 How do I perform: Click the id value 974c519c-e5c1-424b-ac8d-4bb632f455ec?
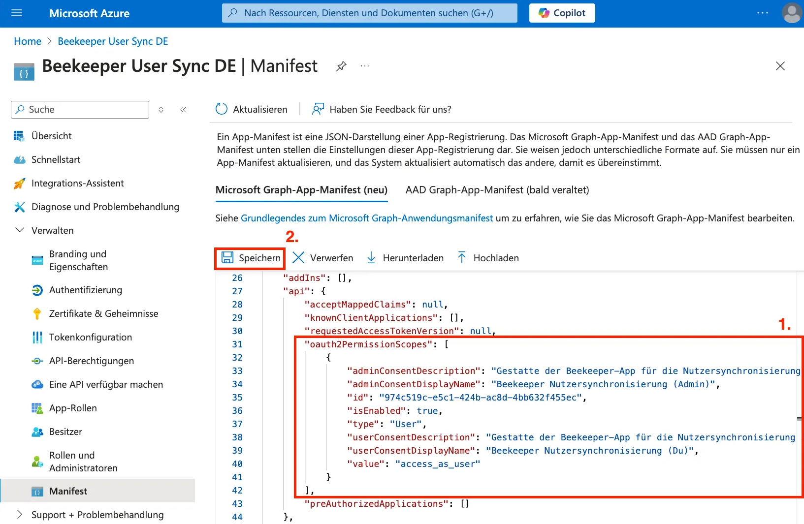[481, 398]
